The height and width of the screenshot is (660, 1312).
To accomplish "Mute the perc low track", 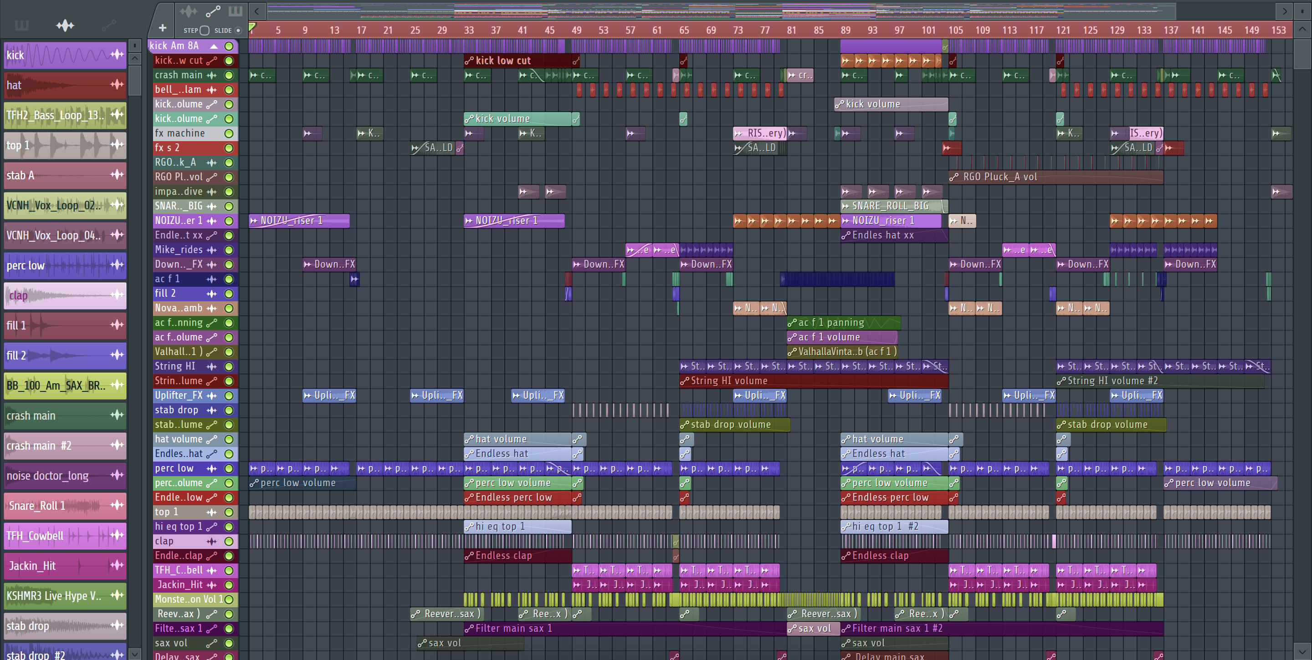I will tap(229, 469).
